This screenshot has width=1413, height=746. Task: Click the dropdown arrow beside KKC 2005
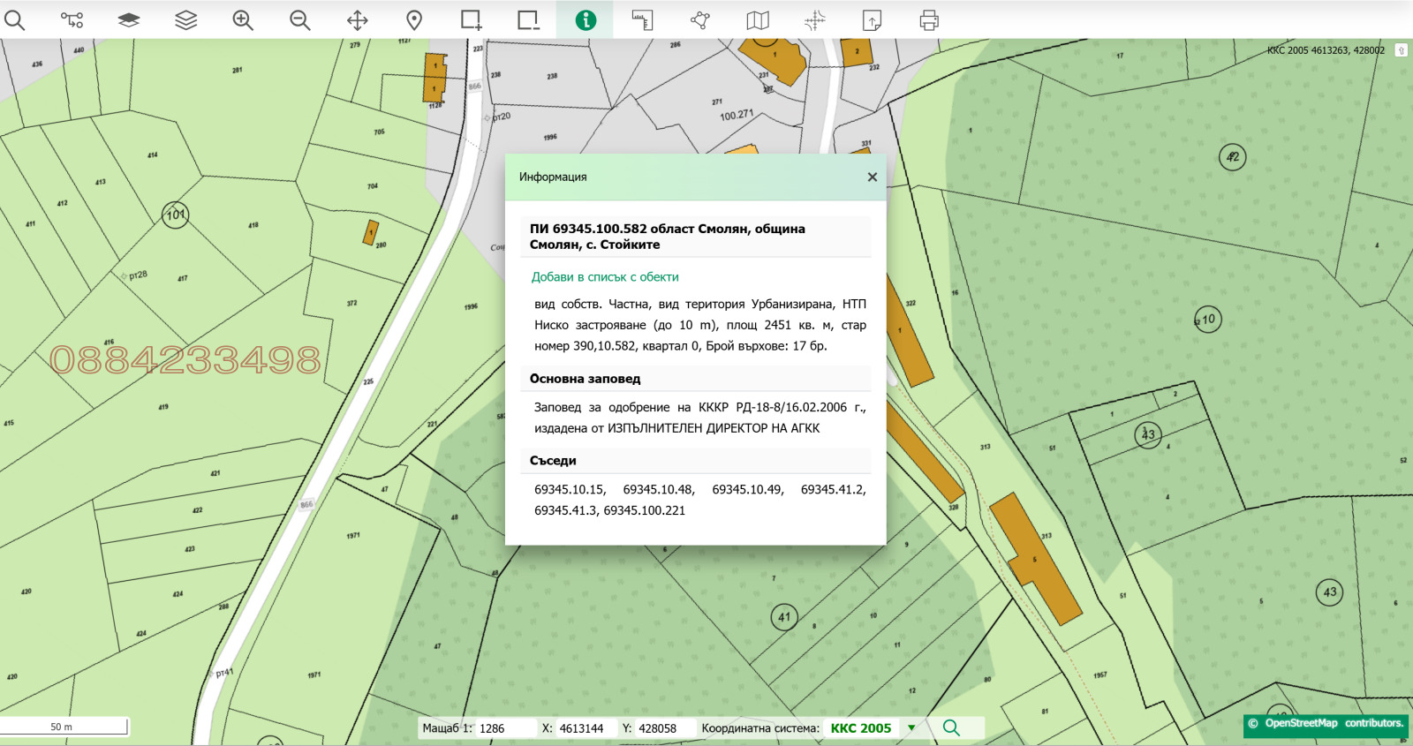(x=911, y=728)
